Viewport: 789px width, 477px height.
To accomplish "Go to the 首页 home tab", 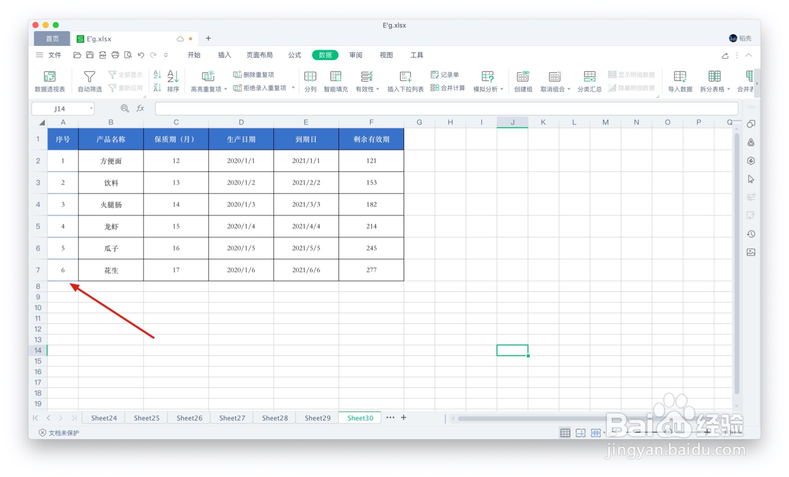I will [52, 38].
